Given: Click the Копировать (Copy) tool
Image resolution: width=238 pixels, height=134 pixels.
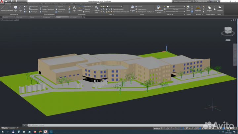Looking at the screenshot, I should click(x=33, y=9).
